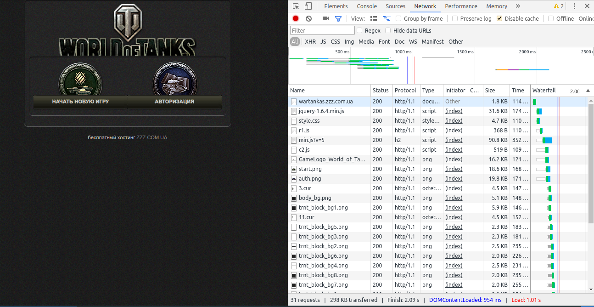
Task: Toggle the network filter funnel icon
Action: [x=338, y=18]
